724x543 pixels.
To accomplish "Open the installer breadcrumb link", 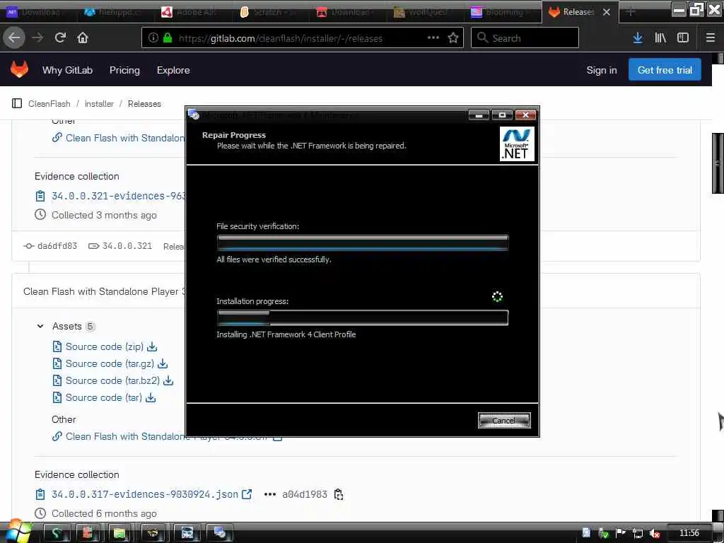I will 99,103.
